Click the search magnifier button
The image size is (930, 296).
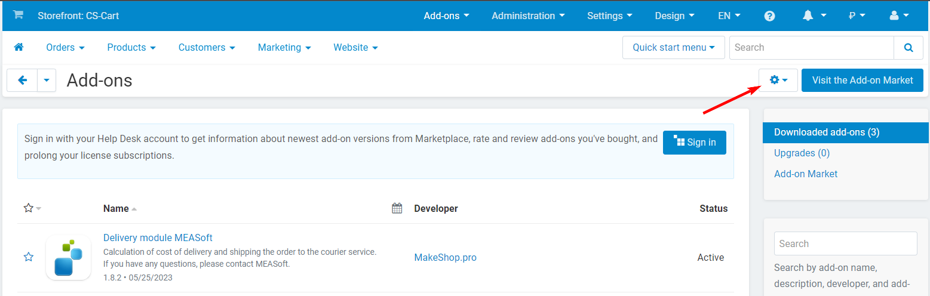[908, 48]
